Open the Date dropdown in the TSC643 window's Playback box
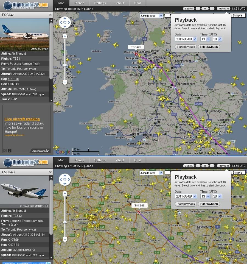The image size is (247, 264). click(186, 196)
